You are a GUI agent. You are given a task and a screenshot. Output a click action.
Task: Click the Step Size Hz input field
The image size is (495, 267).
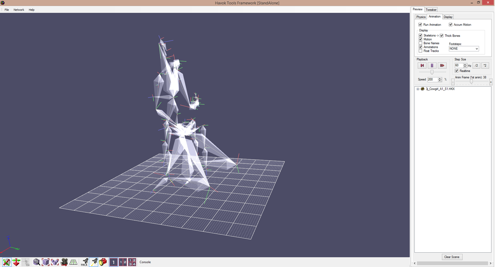click(459, 65)
